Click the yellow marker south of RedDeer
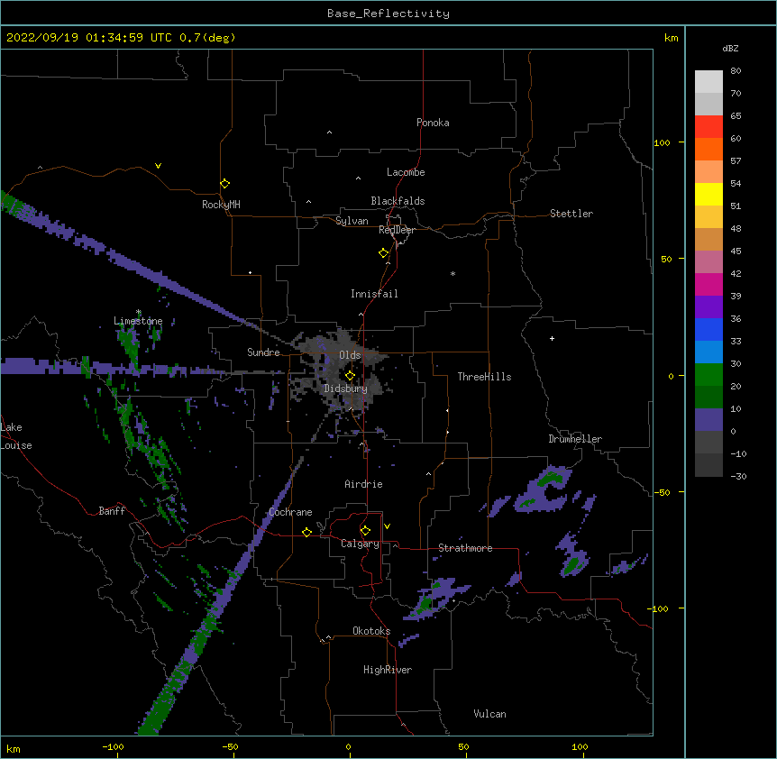The width and height of the screenshot is (777, 759). pos(383,253)
